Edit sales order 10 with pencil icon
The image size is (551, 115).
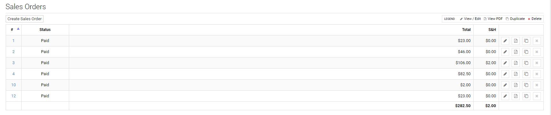point(505,85)
